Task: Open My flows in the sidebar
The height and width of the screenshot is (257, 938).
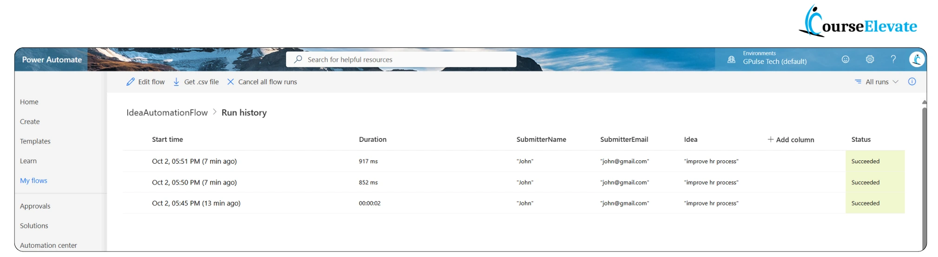Action: [x=33, y=180]
